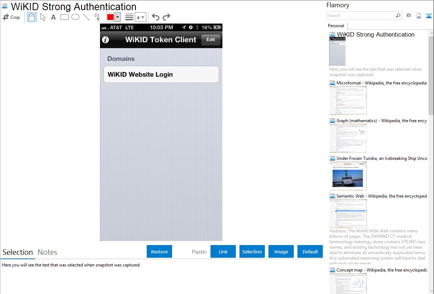The image size is (434, 294).
Task: Paste as Link
Action: pyautogui.click(x=223, y=252)
